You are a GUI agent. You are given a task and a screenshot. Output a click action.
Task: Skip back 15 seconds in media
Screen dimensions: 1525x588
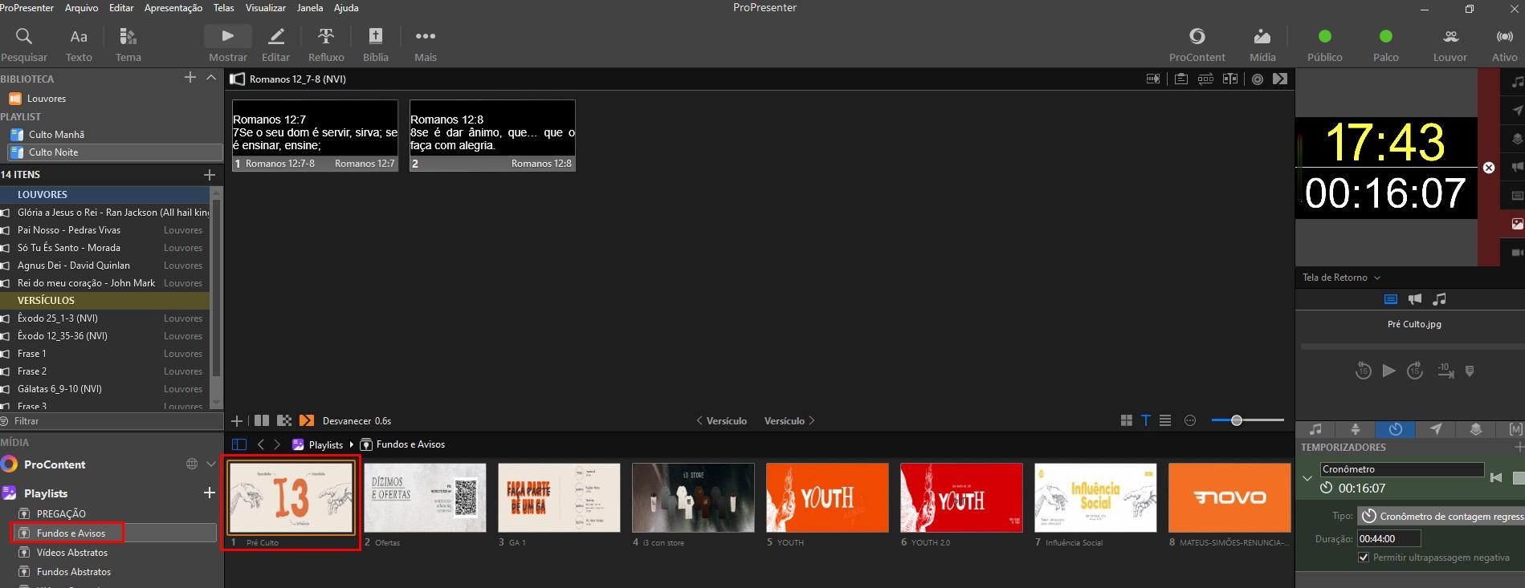[x=1363, y=371]
